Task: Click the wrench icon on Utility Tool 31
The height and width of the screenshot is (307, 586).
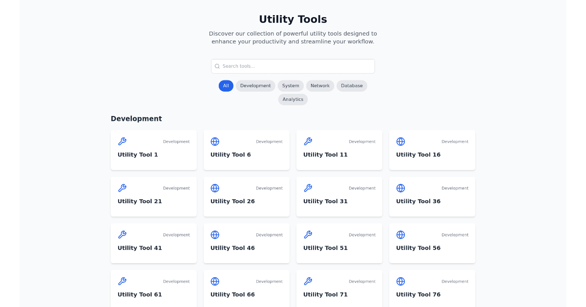Action: click(x=308, y=188)
